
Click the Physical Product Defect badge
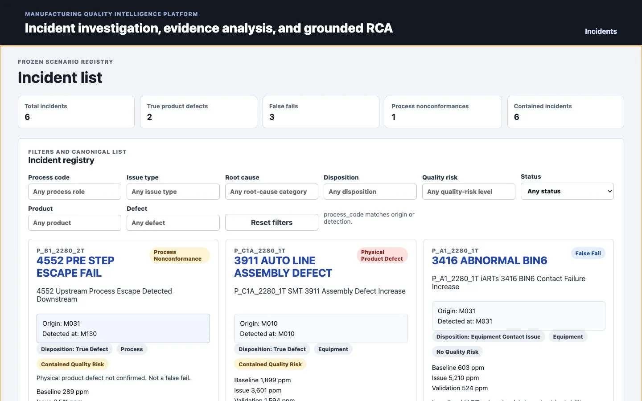(x=382, y=255)
